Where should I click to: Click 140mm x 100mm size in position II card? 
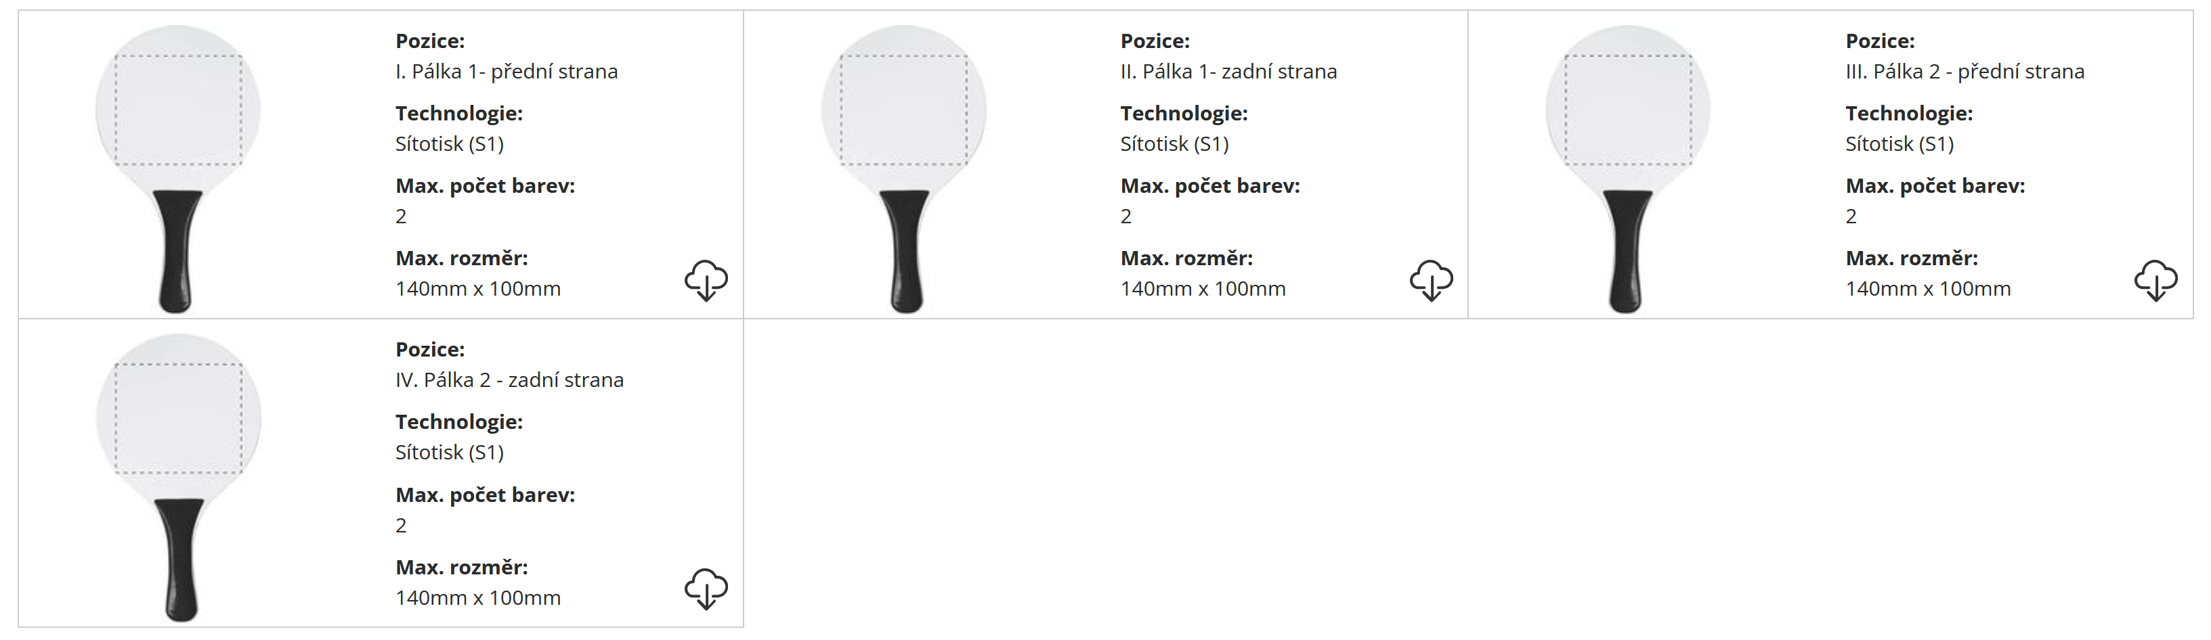[1203, 289]
